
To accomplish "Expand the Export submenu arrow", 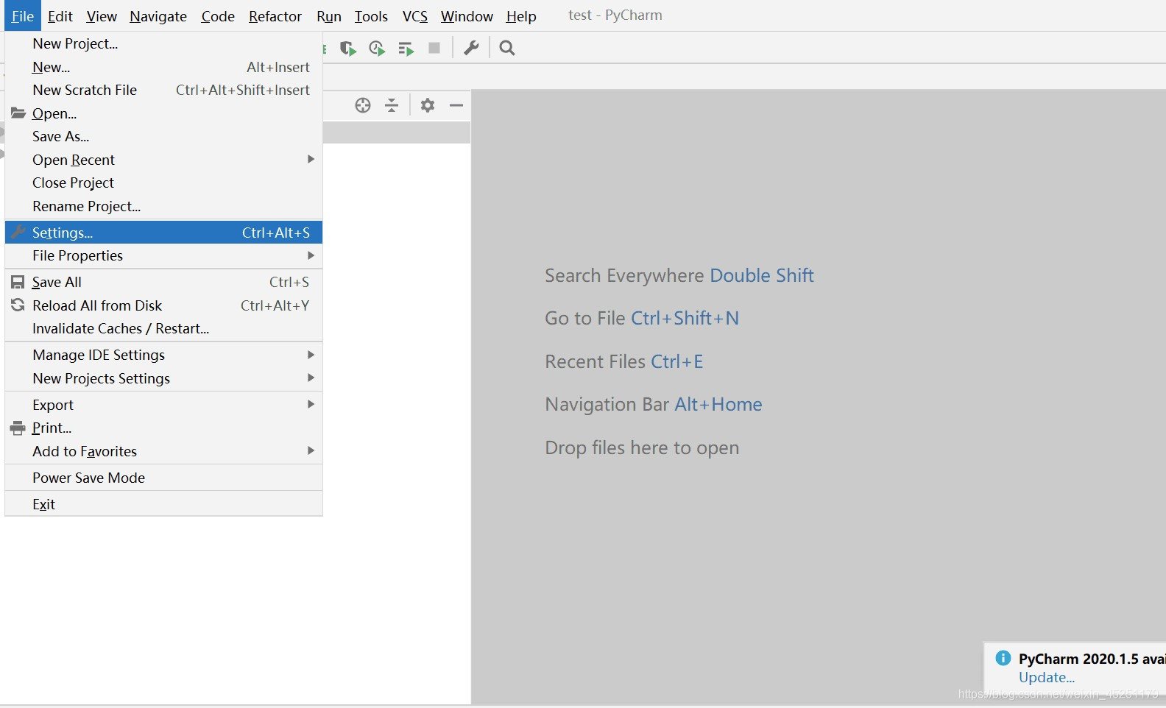I will coord(311,404).
